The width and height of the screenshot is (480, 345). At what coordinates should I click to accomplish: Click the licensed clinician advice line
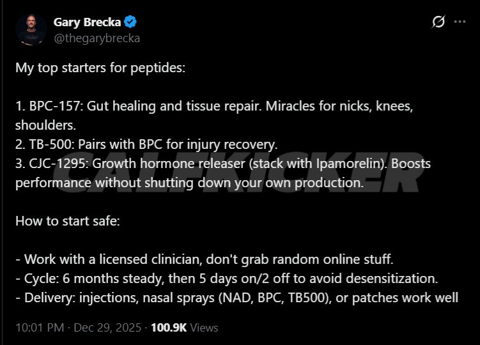click(204, 259)
